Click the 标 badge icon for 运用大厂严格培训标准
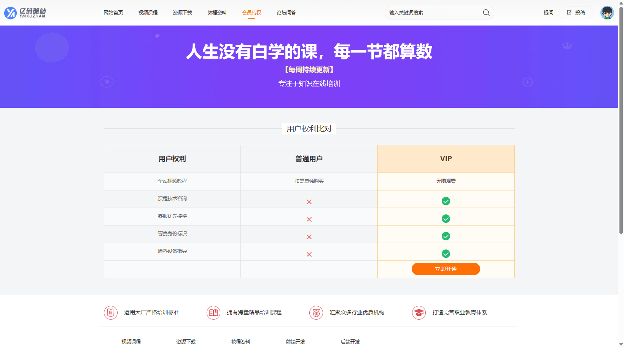 tap(110, 312)
